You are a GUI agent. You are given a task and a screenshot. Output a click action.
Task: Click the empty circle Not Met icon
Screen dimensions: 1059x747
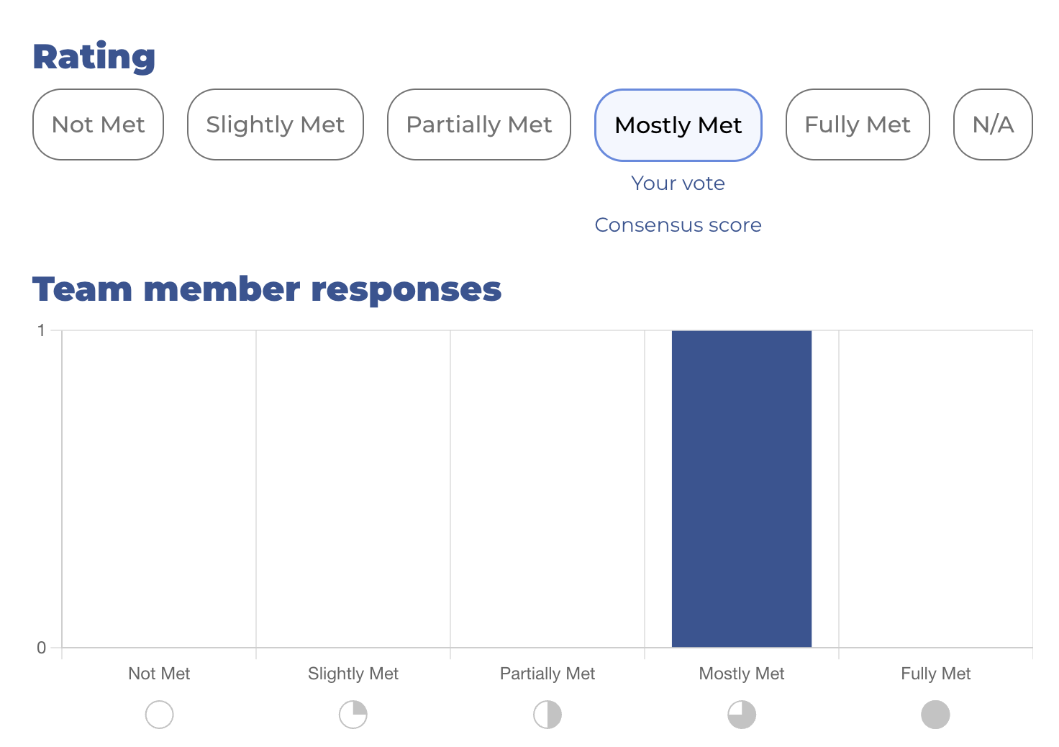point(159,715)
